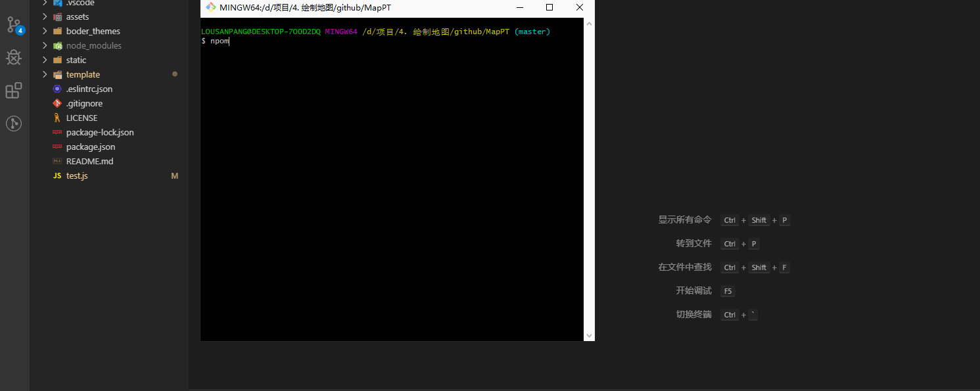Click the npm icon of package-lock.json
This screenshot has height=391, width=980.
(x=57, y=132)
